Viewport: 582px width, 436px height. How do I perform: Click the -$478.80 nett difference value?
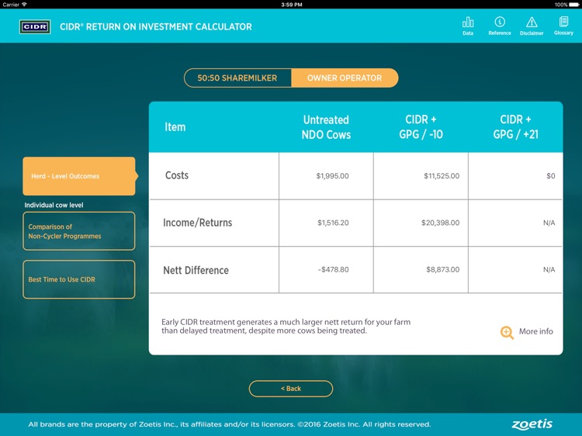(x=333, y=269)
